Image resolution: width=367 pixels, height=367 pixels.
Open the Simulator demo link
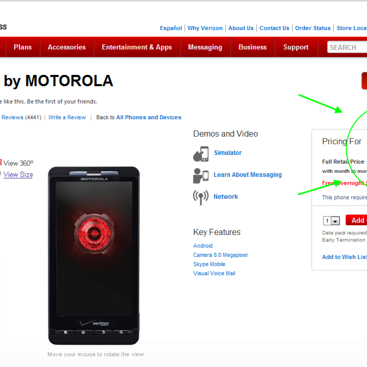click(x=228, y=153)
